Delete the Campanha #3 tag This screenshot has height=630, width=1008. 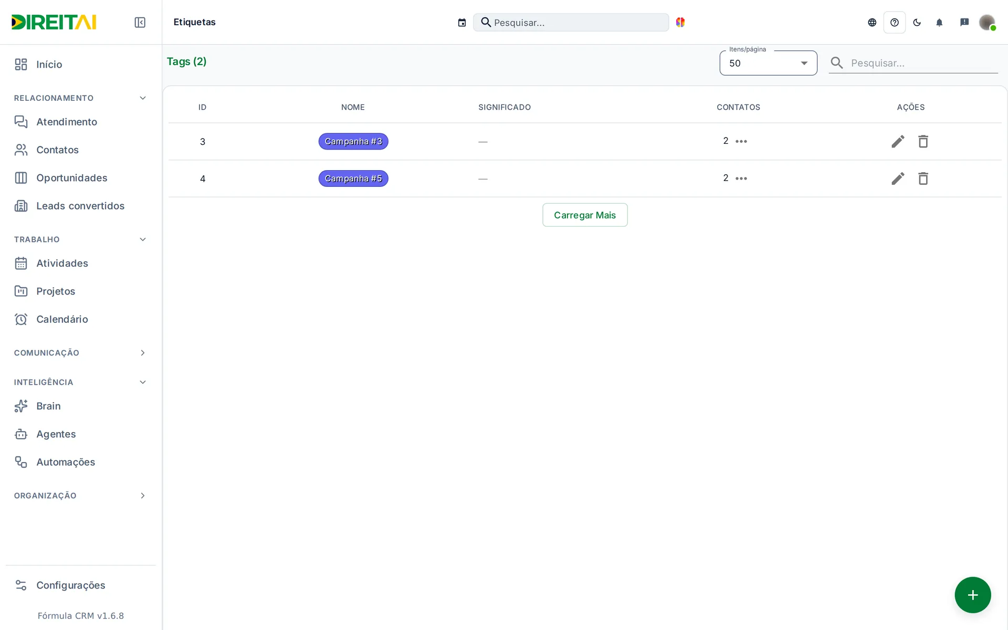point(923,141)
